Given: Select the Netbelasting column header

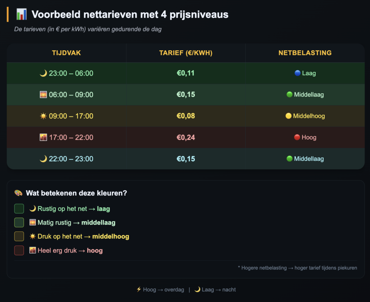Looking at the screenshot, I should click(305, 53).
